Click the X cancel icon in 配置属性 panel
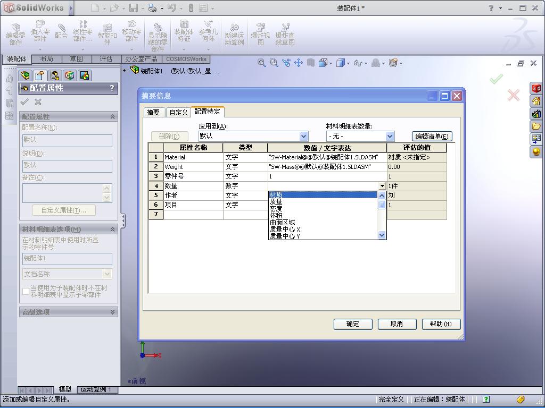 [38, 101]
